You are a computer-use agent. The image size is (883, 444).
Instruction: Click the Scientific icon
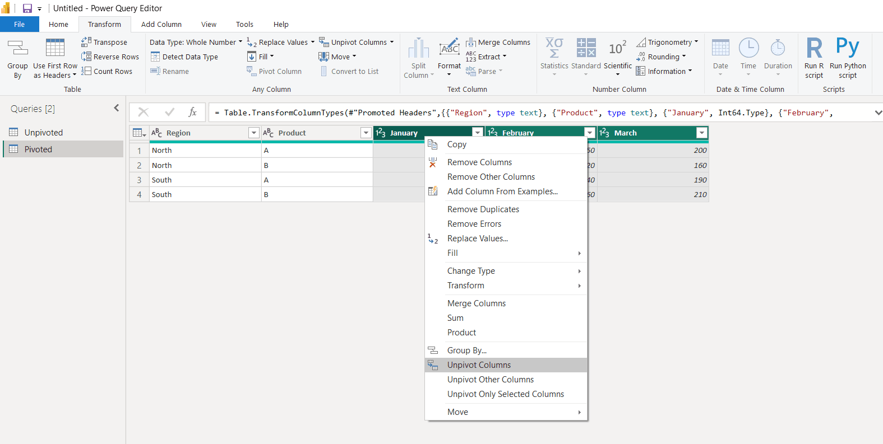[618, 48]
